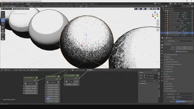The image size is (194, 109).
Task: Open the World properties tab
Action: pos(162,57)
